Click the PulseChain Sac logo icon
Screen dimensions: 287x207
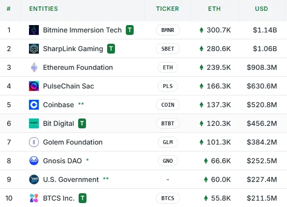[x=34, y=86]
